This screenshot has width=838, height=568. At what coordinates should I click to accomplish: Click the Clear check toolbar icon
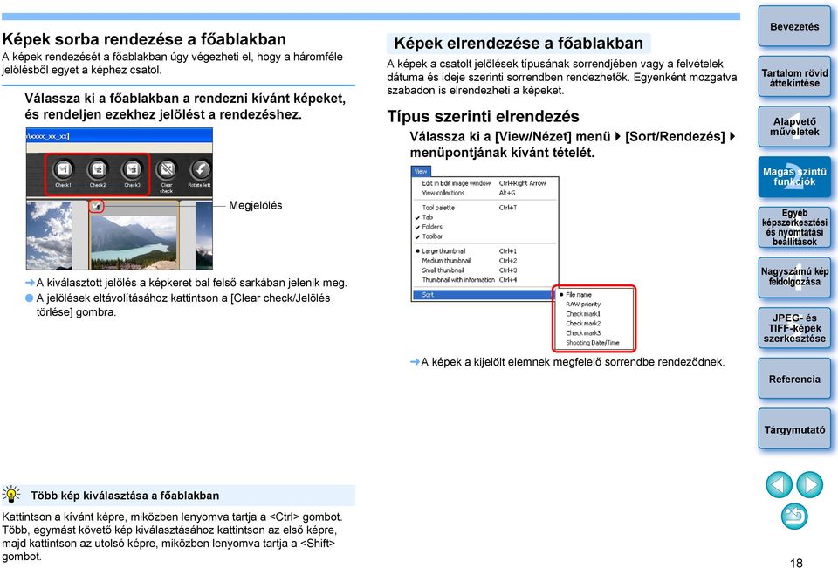pos(166,170)
